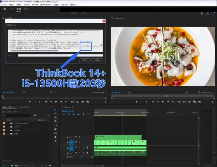Expand the fourth folder in Project panel
Image resolution: width=217 pixels, height=167 pixels.
(x=8, y=134)
